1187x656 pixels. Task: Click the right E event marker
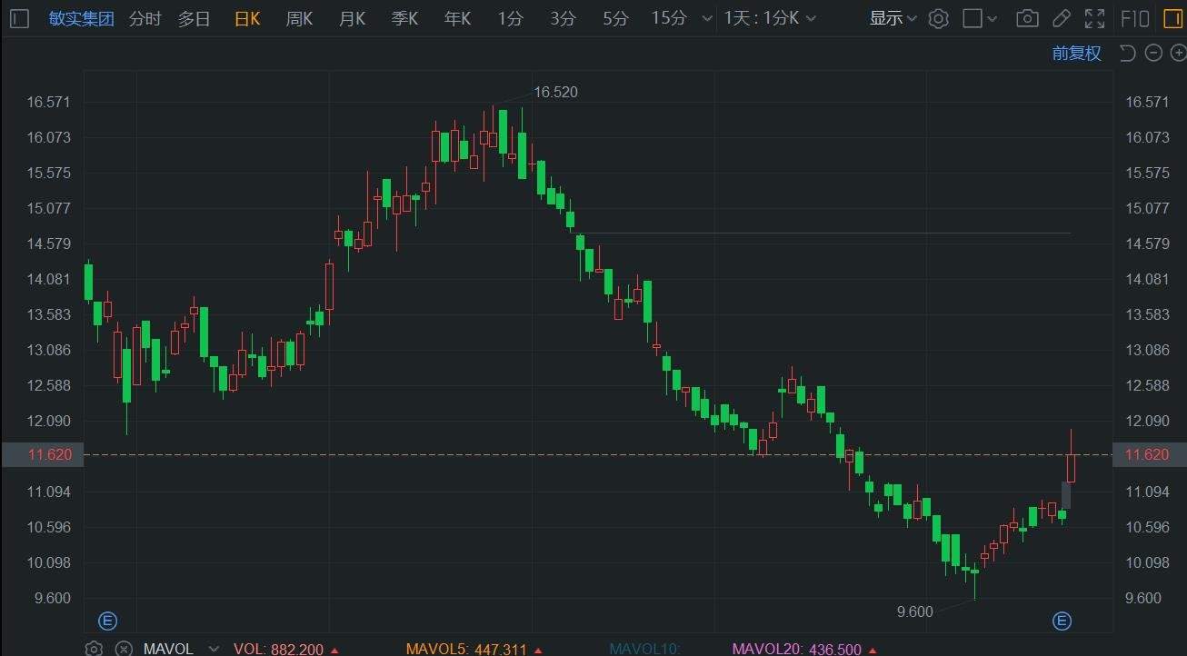click(1062, 621)
